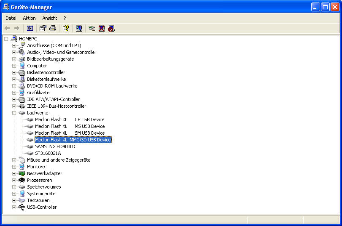Click the Prozessoren chip icon
342x226 pixels.
coord(22,180)
